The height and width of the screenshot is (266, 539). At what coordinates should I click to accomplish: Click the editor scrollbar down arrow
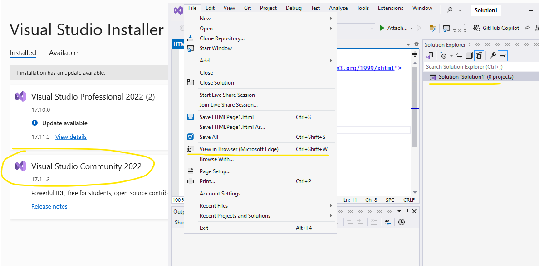tap(415, 192)
